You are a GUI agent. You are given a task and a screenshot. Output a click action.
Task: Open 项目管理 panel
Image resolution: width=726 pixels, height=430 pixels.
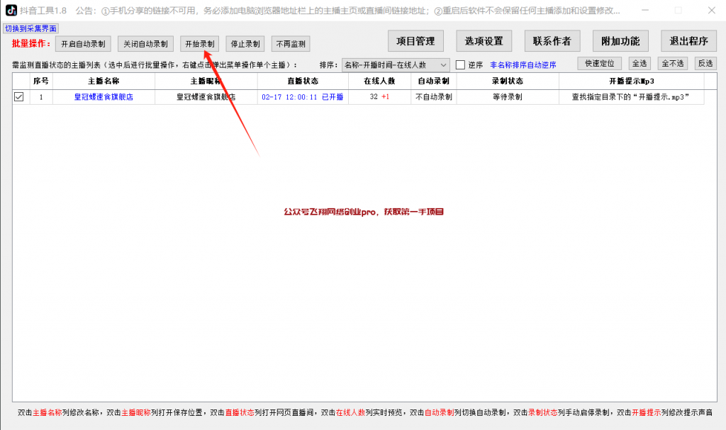pyautogui.click(x=415, y=41)
